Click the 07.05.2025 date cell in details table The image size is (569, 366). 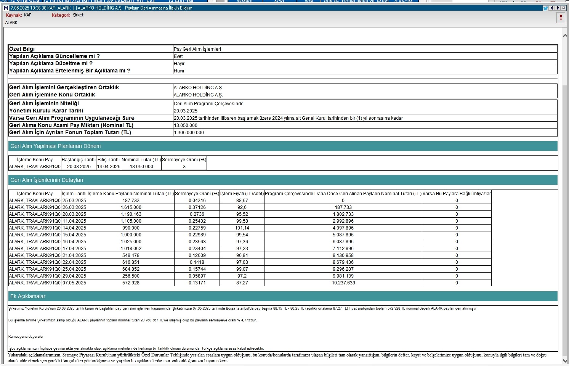[x=74, y=283]
